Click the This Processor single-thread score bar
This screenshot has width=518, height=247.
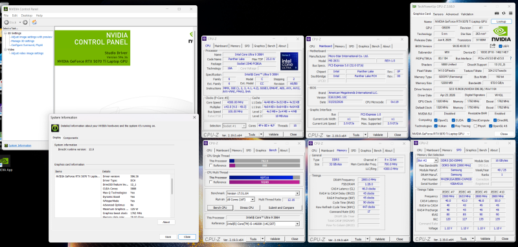coord(265,160)
